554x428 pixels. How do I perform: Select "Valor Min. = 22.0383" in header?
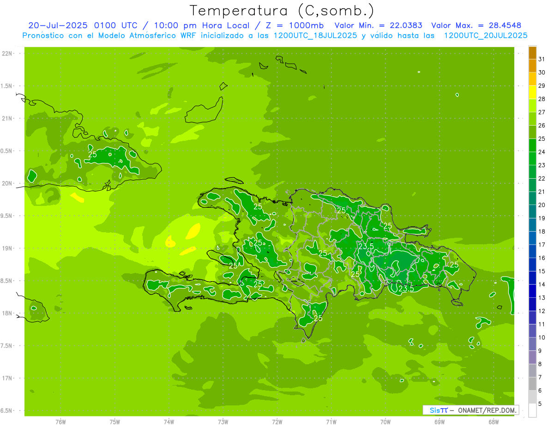379,25
